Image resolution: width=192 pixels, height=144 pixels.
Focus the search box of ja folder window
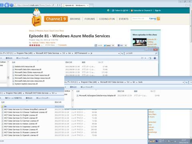point(140,53)
